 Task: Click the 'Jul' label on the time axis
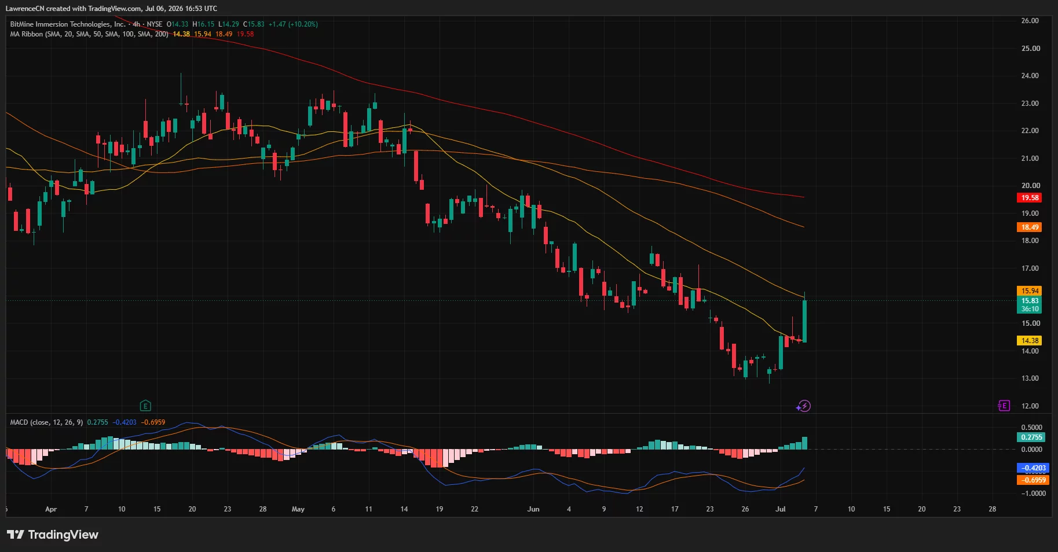click(x=781, y=509)
